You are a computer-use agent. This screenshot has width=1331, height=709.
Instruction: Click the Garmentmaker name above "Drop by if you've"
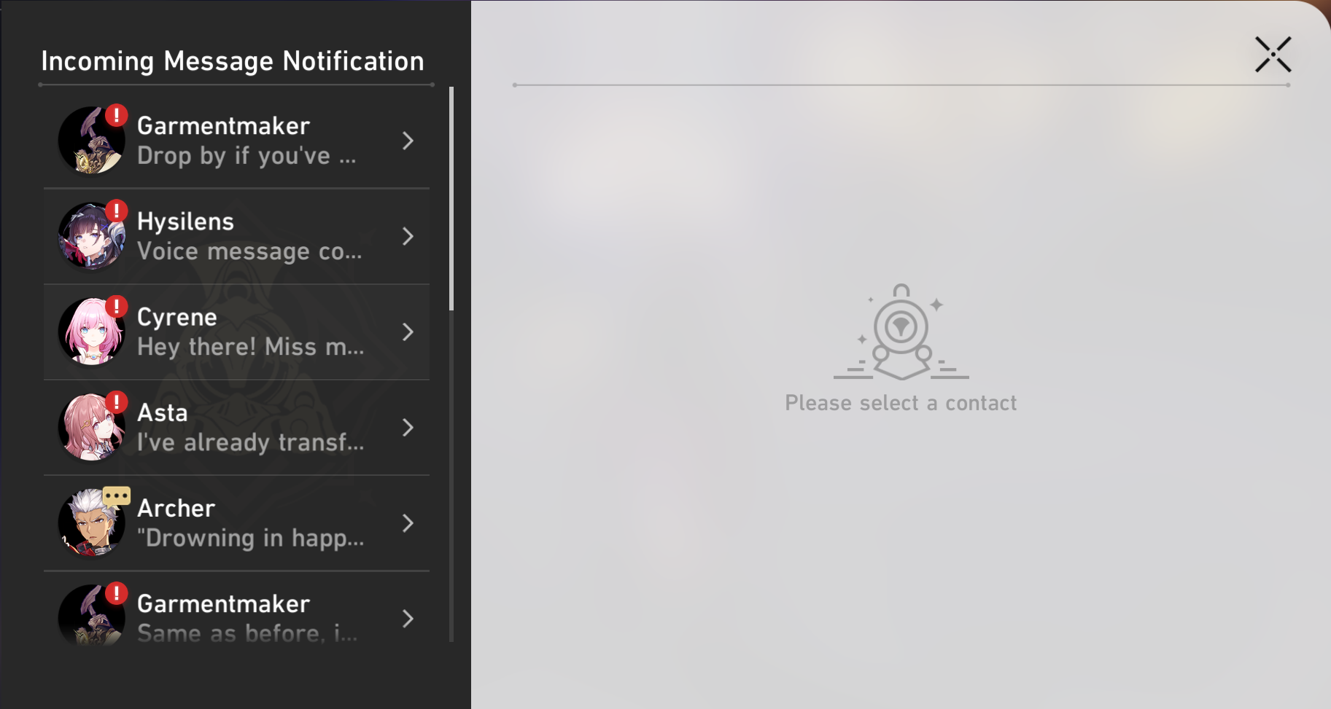[x=224, y=126]
